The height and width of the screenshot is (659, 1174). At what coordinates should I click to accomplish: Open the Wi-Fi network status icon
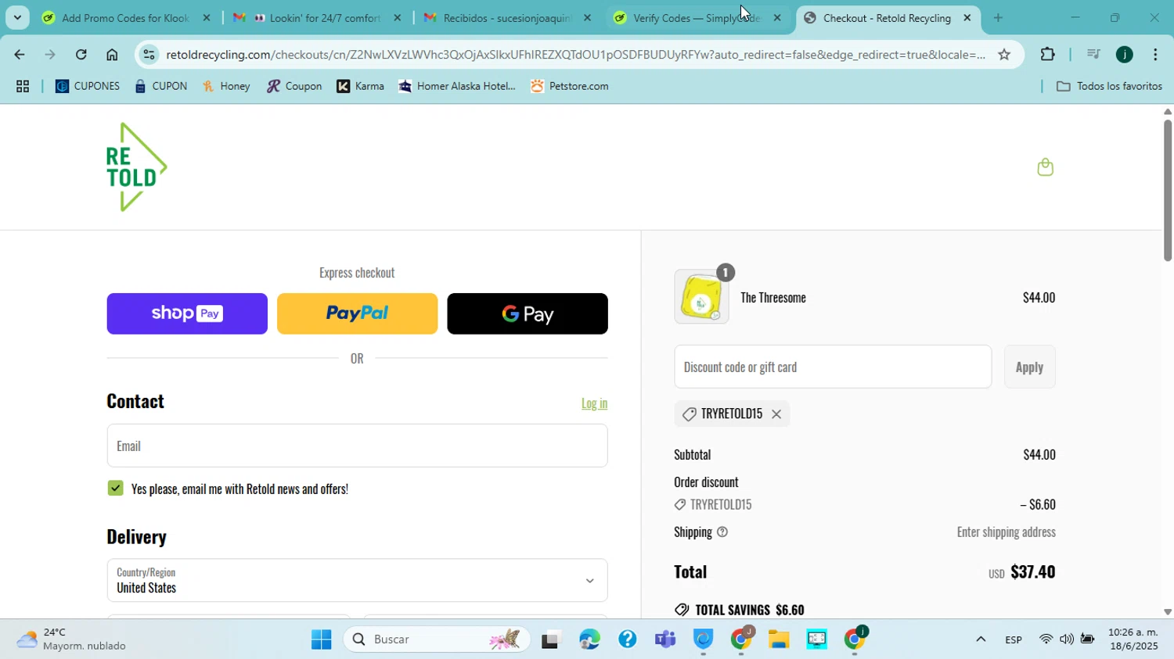coord(1046,639)
